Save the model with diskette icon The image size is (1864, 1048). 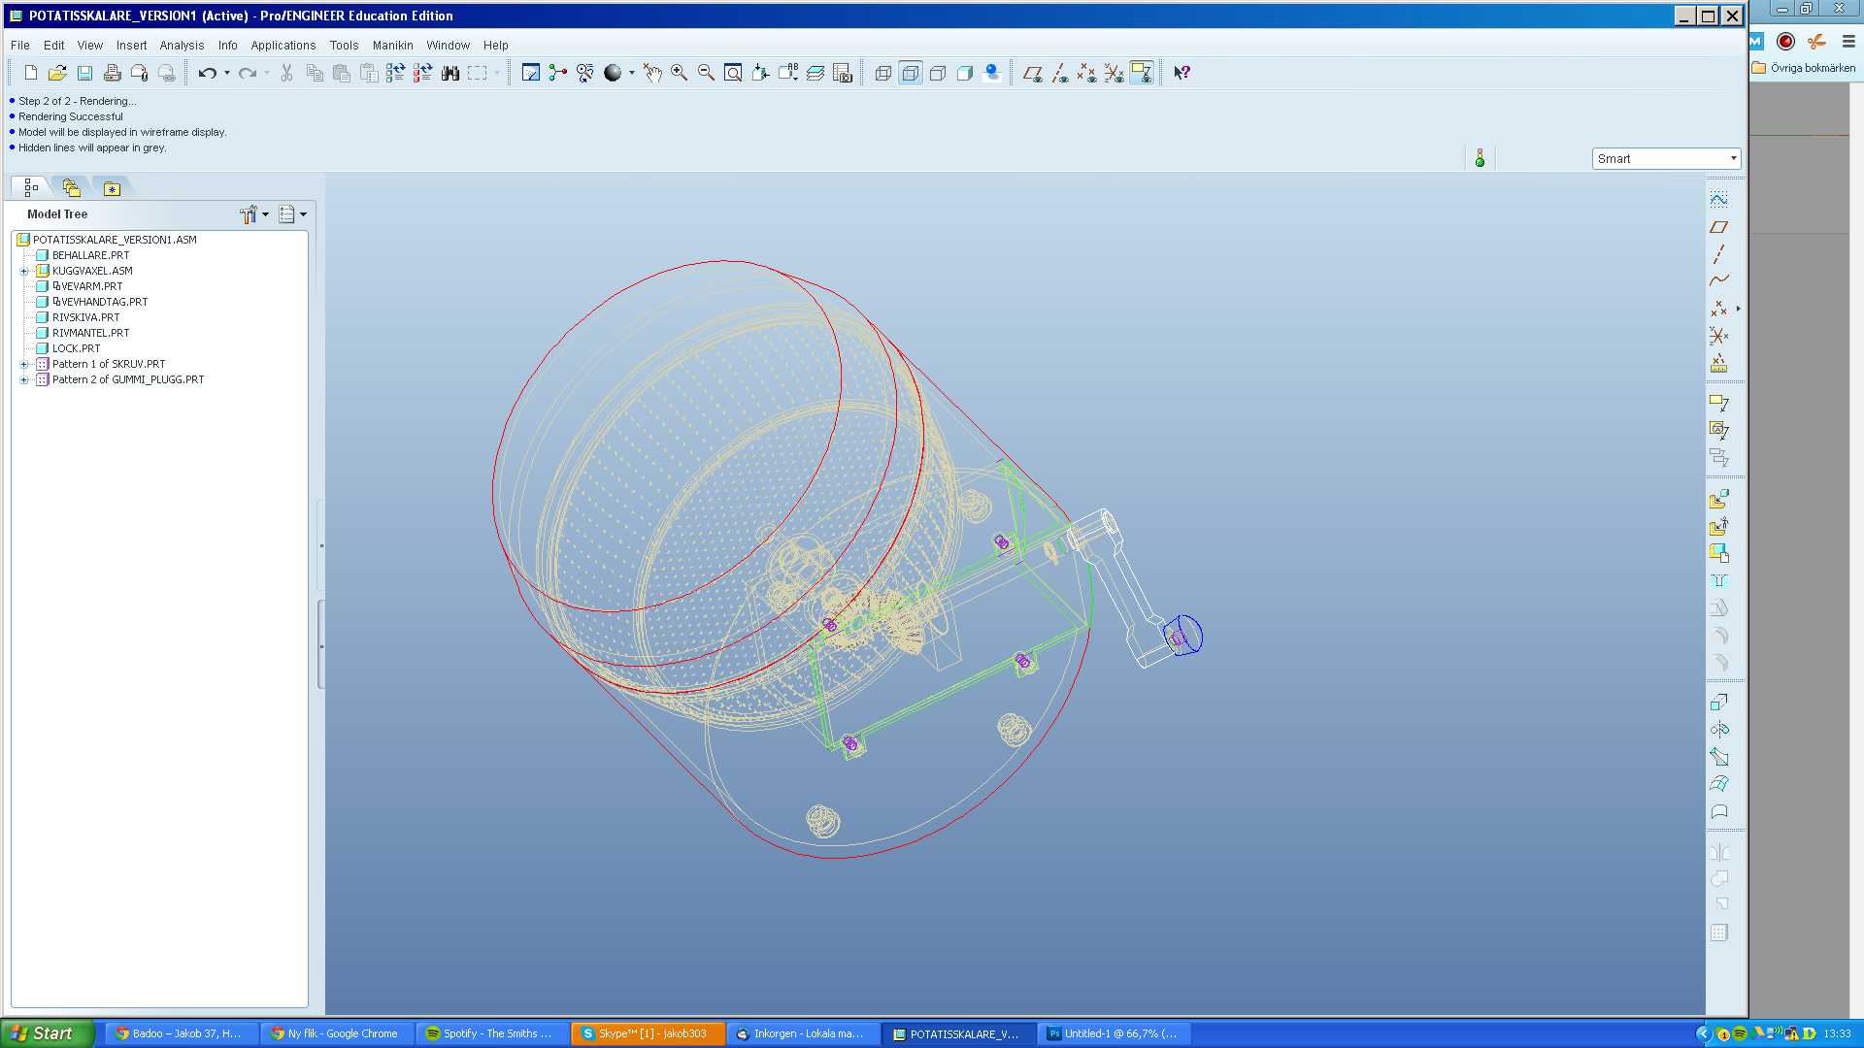(84, 73)
